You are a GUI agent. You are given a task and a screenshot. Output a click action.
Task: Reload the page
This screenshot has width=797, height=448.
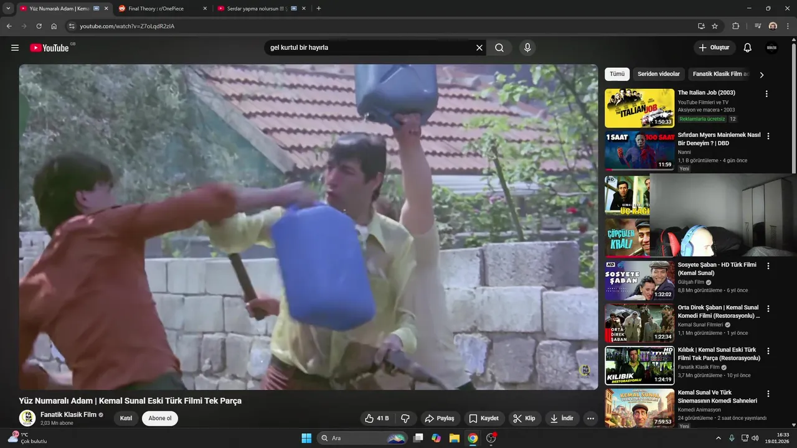39,26
